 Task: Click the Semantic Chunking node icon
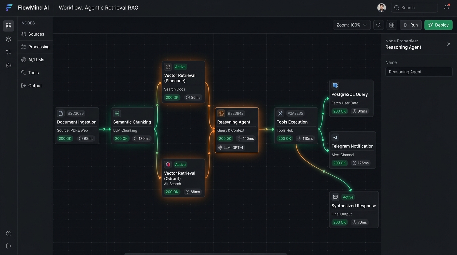click(117, 113)
